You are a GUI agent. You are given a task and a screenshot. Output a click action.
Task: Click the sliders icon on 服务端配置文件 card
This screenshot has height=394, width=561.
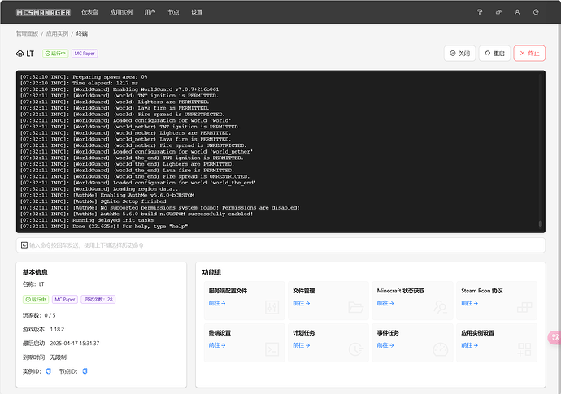click(272, 307)
